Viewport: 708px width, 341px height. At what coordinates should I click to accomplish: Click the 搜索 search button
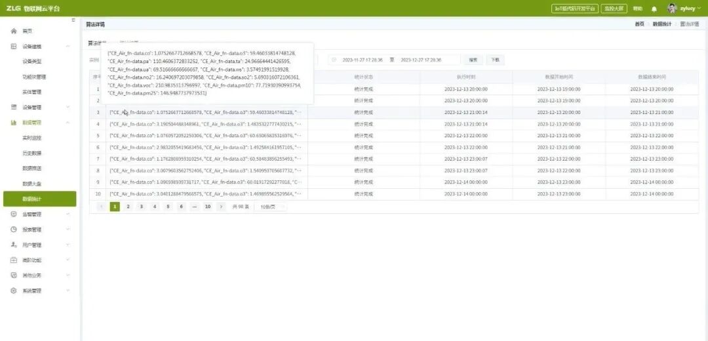tap(473, 60)
